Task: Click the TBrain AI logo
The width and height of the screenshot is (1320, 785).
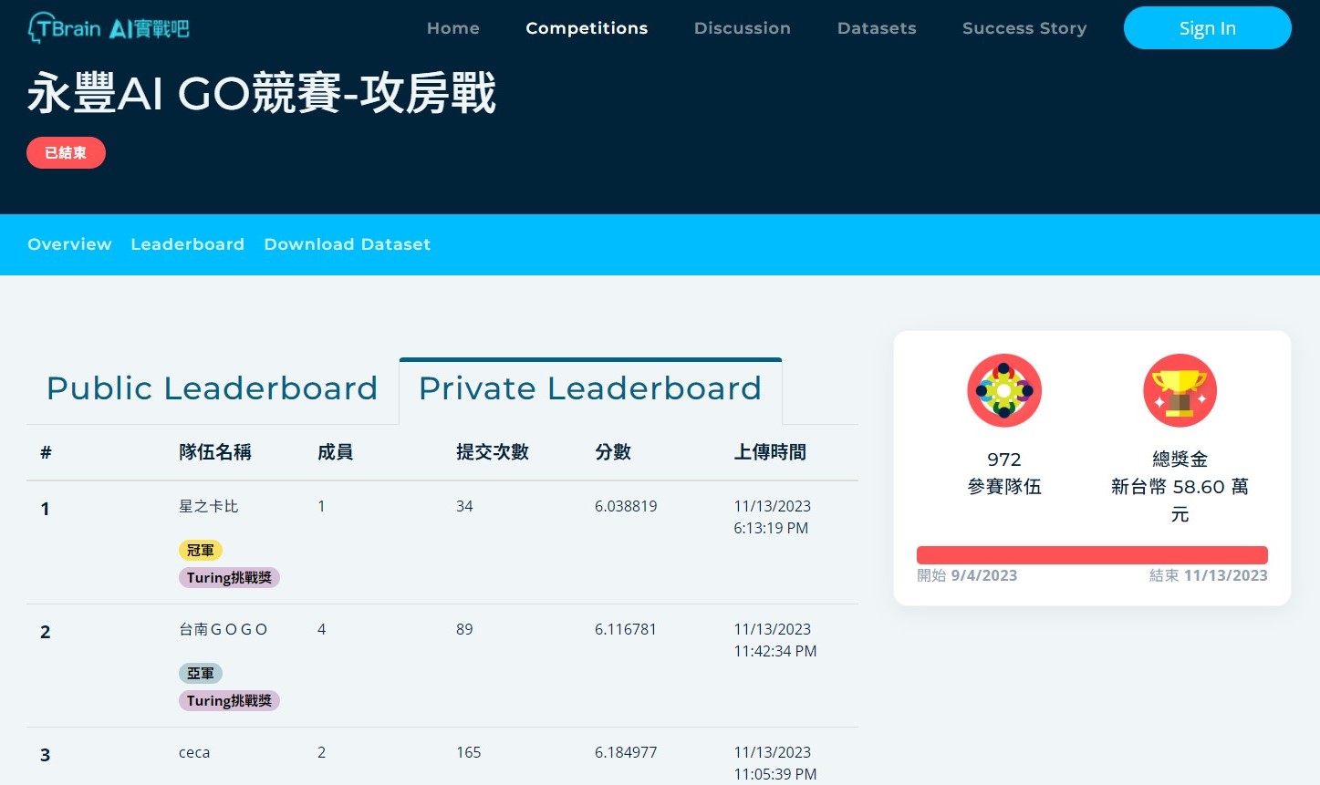Action: point(109,28)
